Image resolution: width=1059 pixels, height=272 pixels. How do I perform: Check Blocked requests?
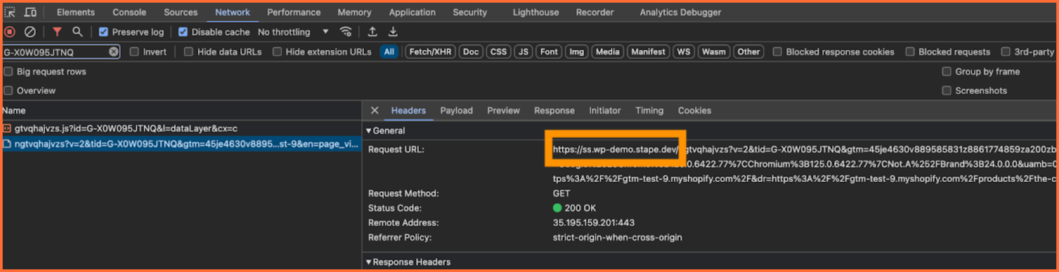click(910, 52)
